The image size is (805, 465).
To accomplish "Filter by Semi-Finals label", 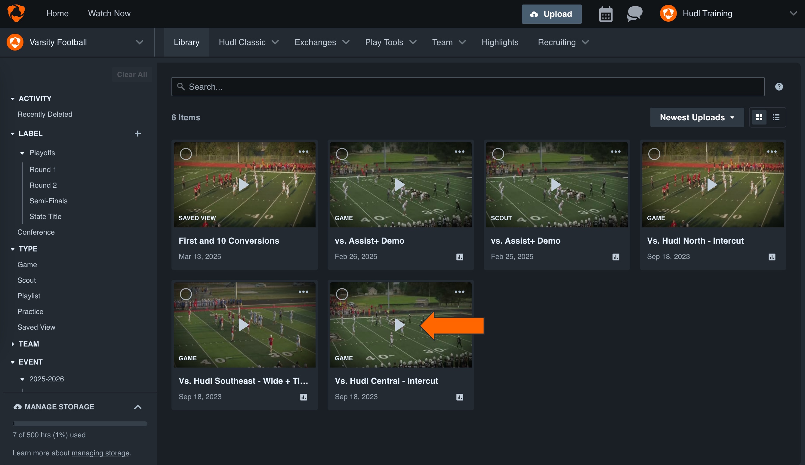I will point(48,201).
